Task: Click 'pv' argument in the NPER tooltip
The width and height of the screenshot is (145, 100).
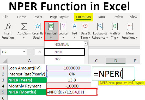Action: 125,83
